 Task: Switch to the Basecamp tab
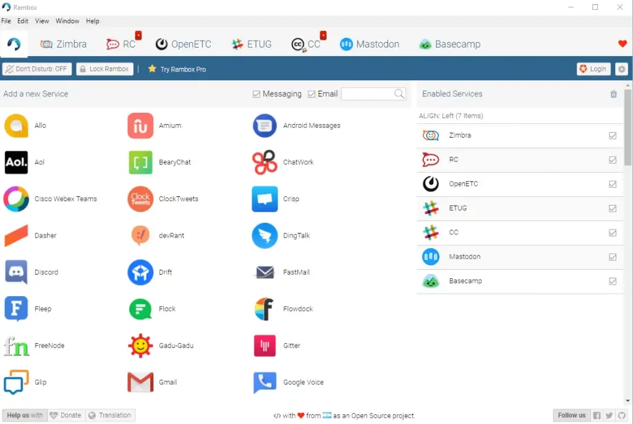pos(450,44)
